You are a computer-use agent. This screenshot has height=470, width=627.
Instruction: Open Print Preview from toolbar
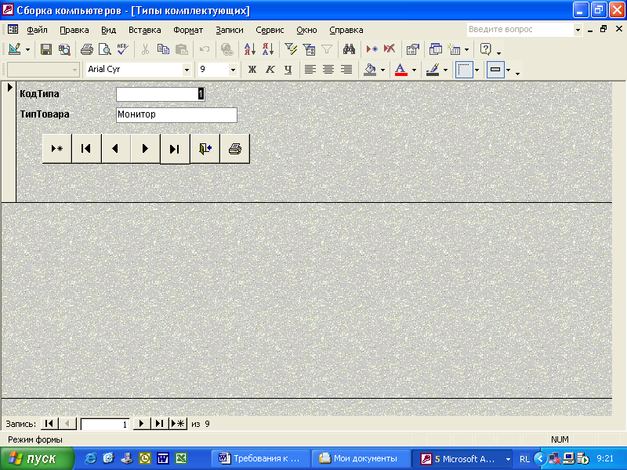[105, 49]
